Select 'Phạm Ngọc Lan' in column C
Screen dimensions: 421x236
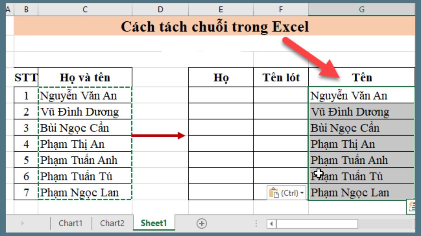click(x=85, y=192)
